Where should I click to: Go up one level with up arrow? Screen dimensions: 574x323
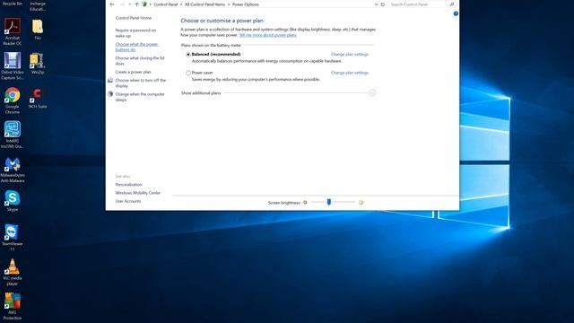(x=136, y=4)
